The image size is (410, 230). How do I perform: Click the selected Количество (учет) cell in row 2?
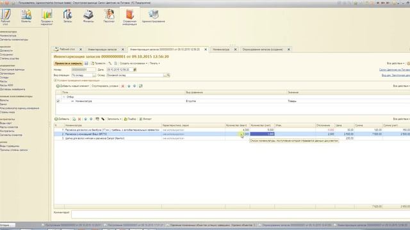[x=262, y=134]
